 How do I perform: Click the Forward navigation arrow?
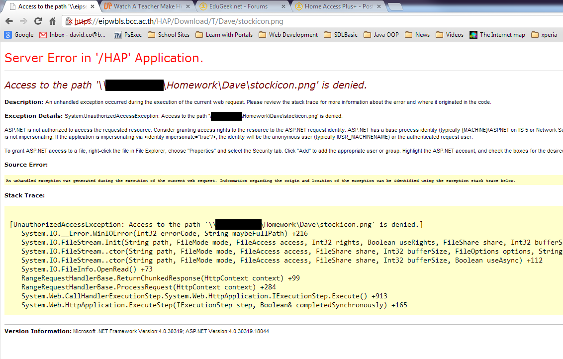[23, 21]
